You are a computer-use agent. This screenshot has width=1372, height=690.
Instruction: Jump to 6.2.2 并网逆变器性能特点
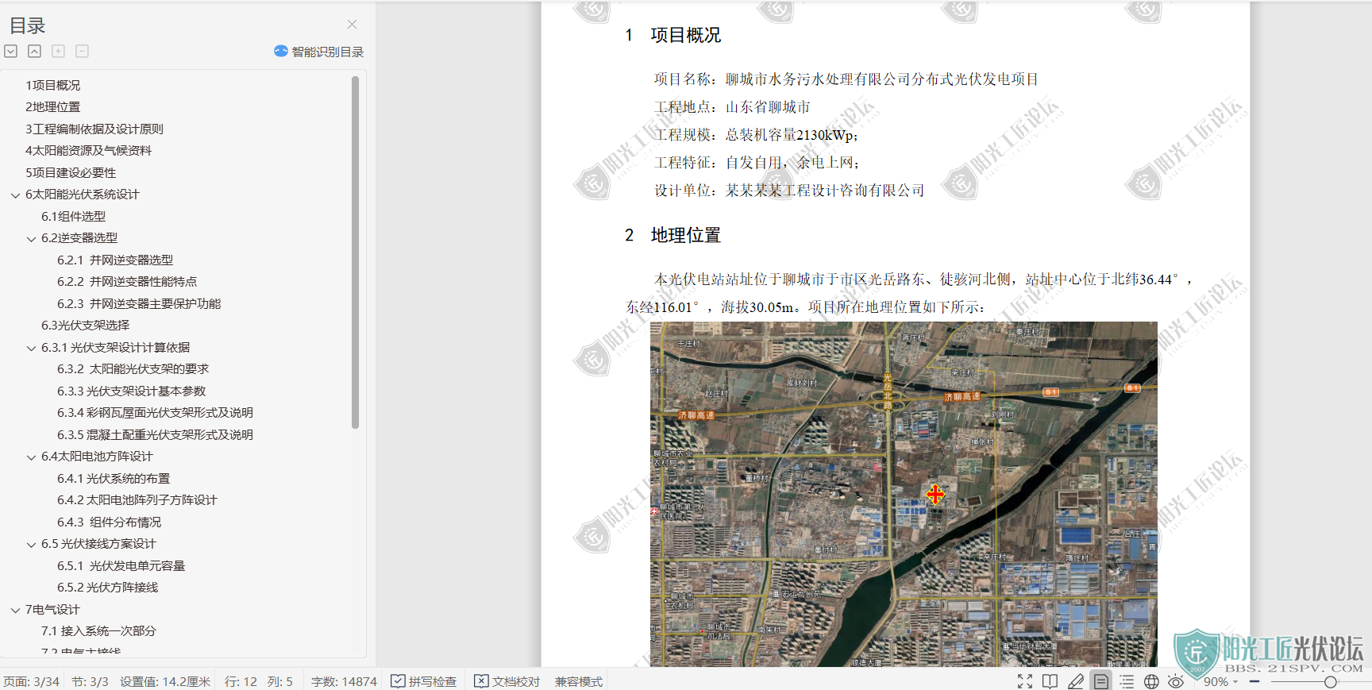[x=127, y=281]
